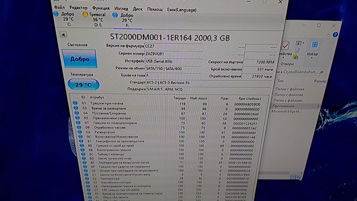Click the status icon of row BB Непоправими грешки
This screenshot has height=201, width=357.
click(83, 150)
